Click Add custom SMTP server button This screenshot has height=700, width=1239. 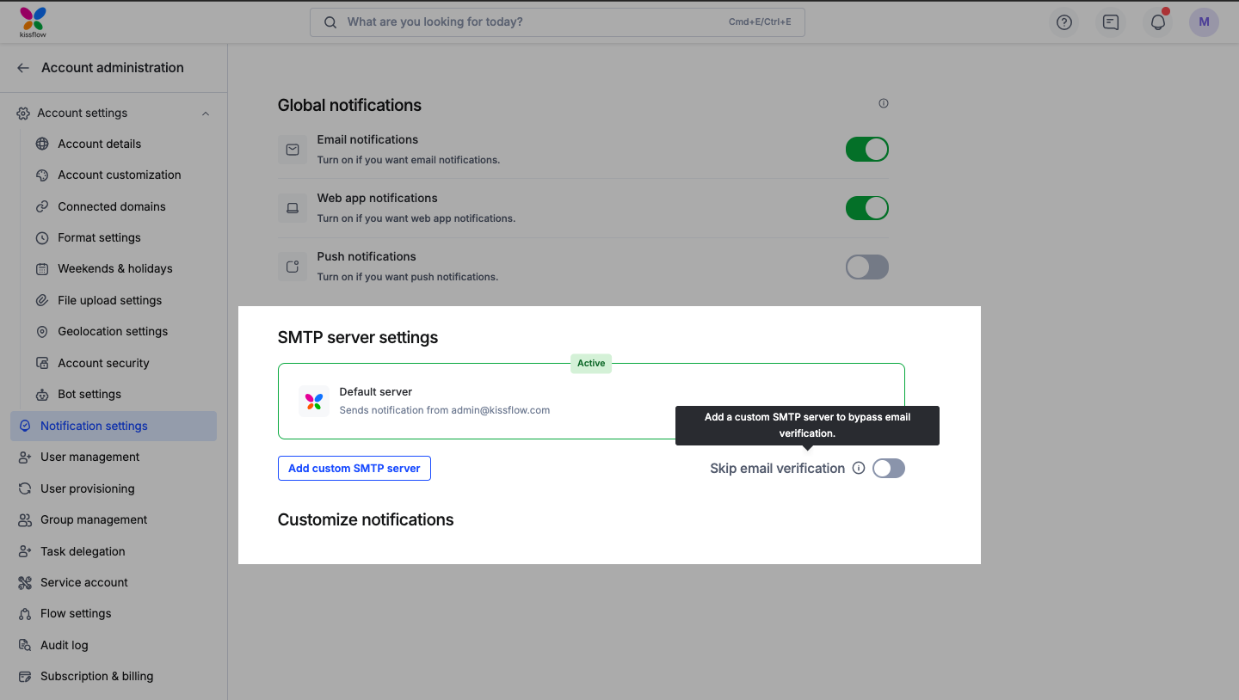coord(354,469)
